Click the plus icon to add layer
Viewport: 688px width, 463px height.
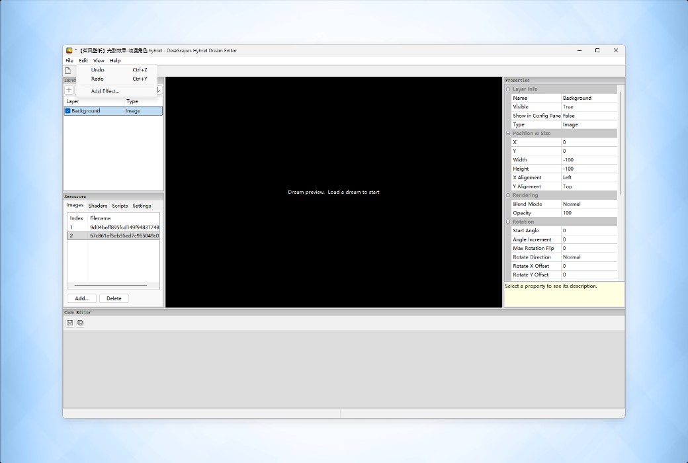tap(69, 90)
